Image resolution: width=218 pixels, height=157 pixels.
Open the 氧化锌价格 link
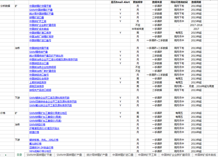tap(35, 144)
